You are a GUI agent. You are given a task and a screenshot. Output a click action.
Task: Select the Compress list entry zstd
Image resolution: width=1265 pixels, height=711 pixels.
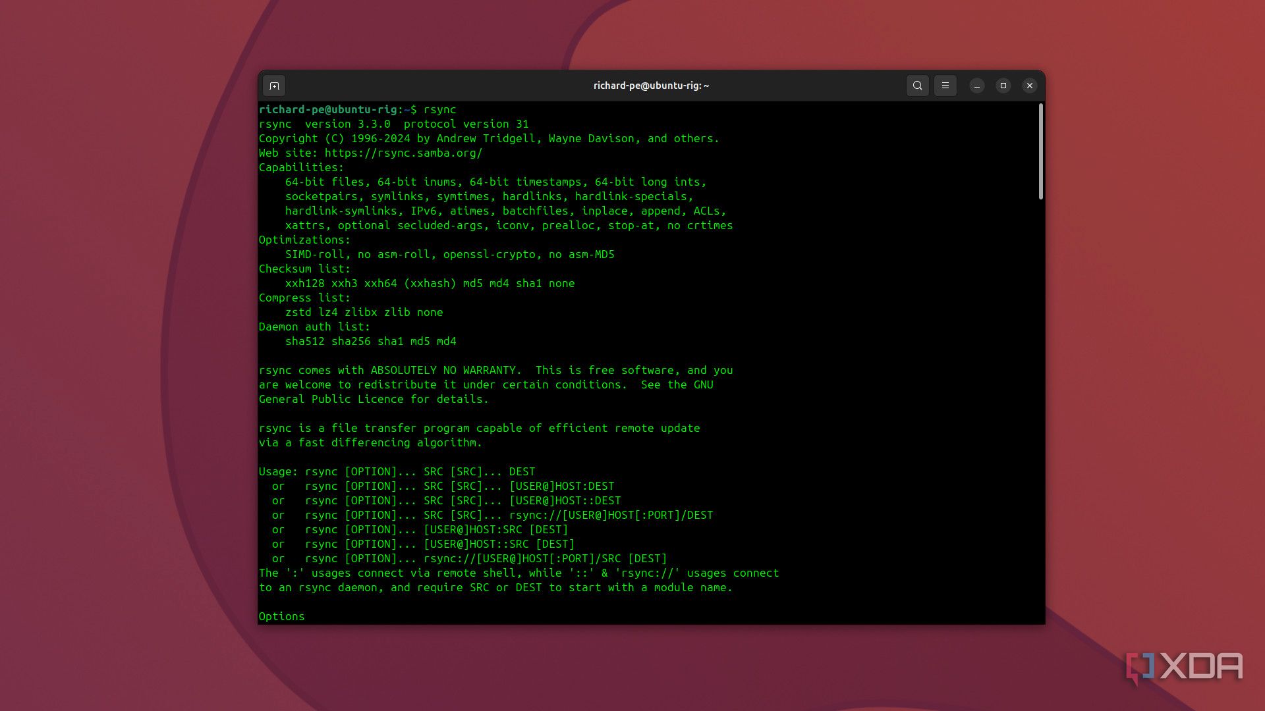click(299, 312)
